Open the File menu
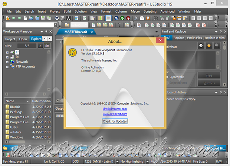 pyautogui.click(x=9, y=11)
